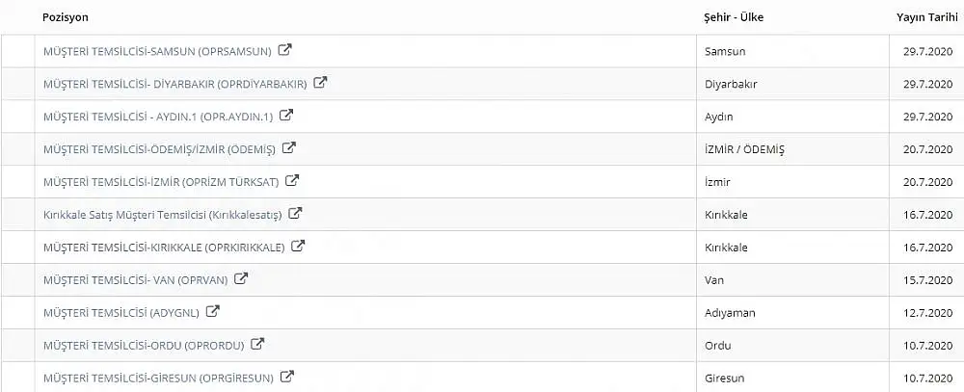Open MÜŞTERİ TEMSİLCİSİ-İZMİR TÜRKSAT link
This screenshot has width=964, height=392.
click(161, 182)
